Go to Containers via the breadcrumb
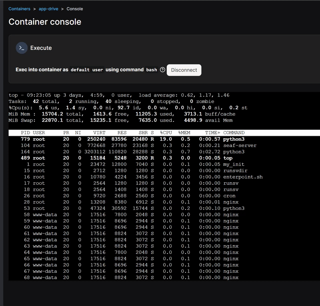 click(19, 9)
